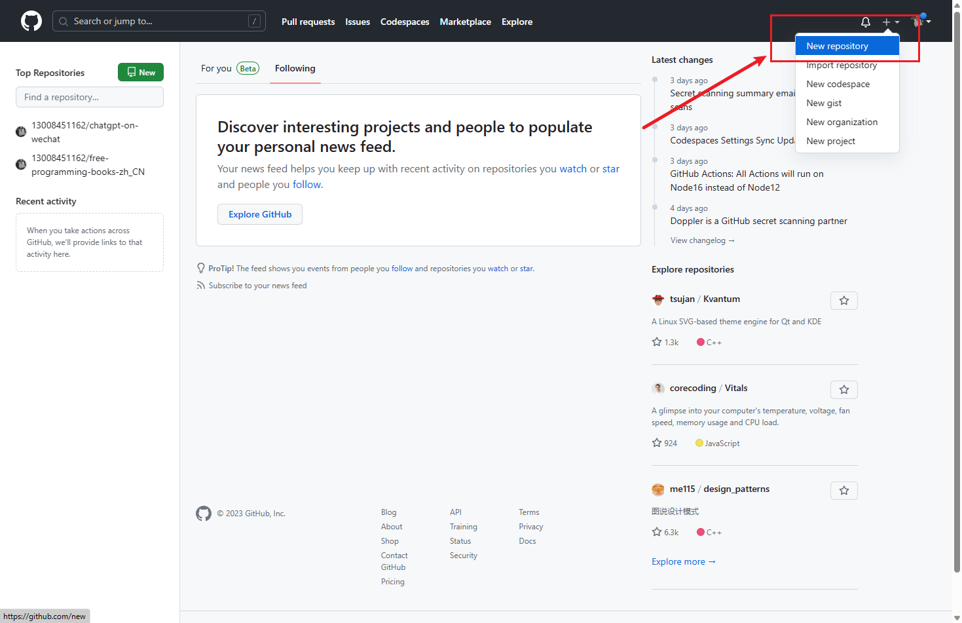Click avatar beside free-programming-books-zh_CN repo
962x623 pixels.
tap(21, 164)
